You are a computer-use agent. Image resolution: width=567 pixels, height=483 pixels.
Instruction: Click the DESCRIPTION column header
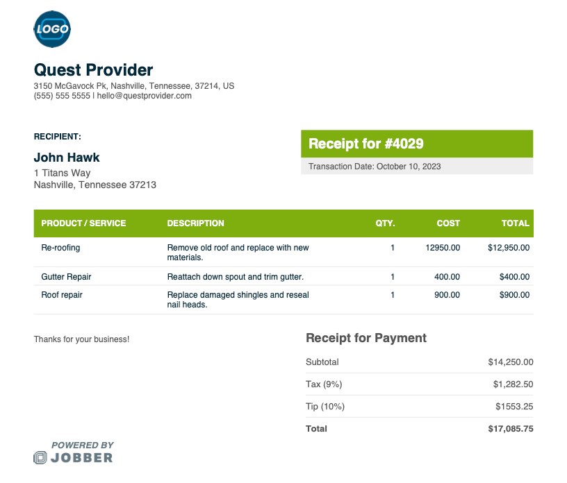(x=195, y=223)
